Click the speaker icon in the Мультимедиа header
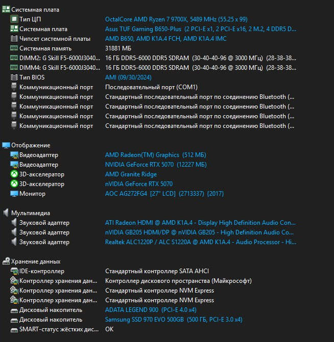Viewport: 334px width, 342px height. tap(6, 213)
